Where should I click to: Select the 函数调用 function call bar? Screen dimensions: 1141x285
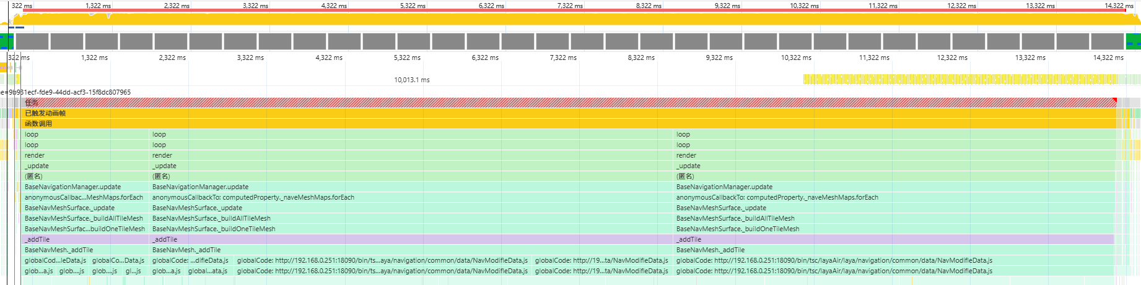[x=557, y=124]
